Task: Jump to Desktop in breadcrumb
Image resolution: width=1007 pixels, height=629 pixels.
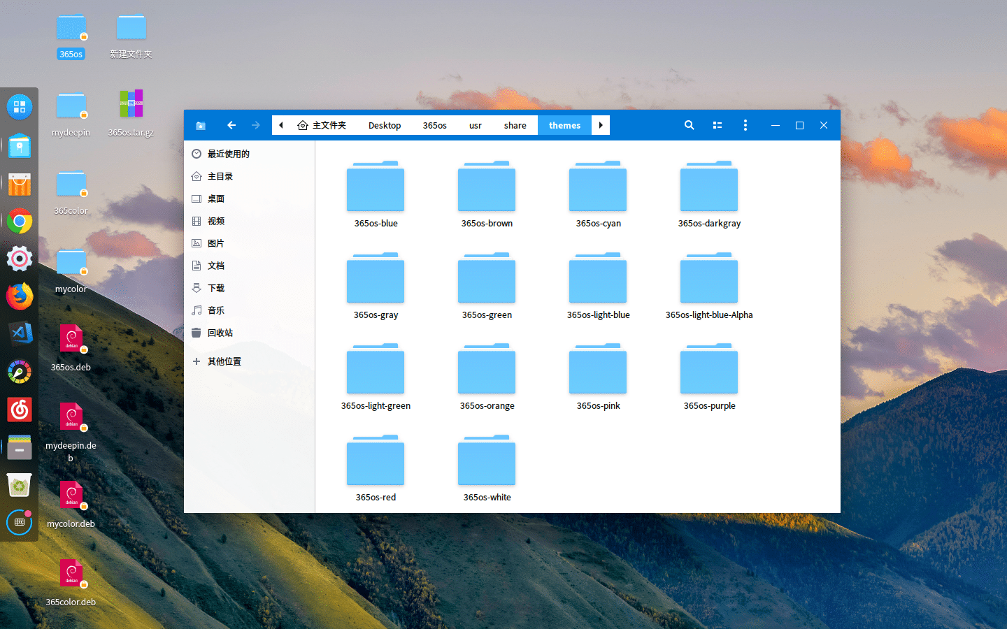Action: (385, 125)
